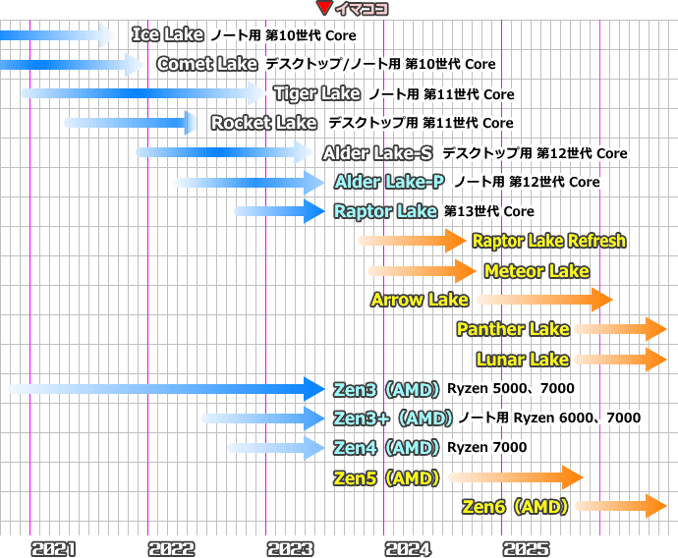
Task: Click the 2022 year label
Action: (x=171, y=549)
